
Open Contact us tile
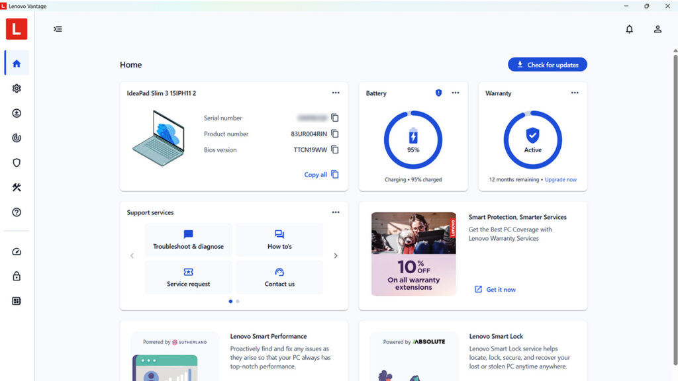[279, 277]
